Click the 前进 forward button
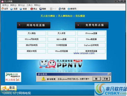 (x=23, y=9)
